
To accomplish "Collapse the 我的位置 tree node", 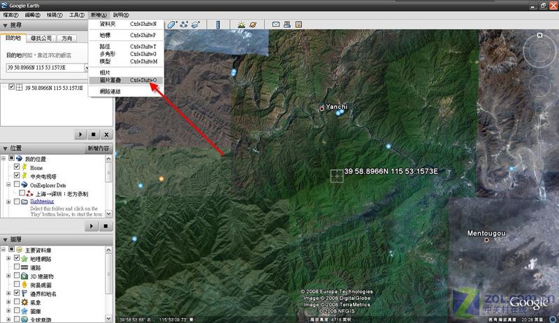I will click(x=3, y=158).
